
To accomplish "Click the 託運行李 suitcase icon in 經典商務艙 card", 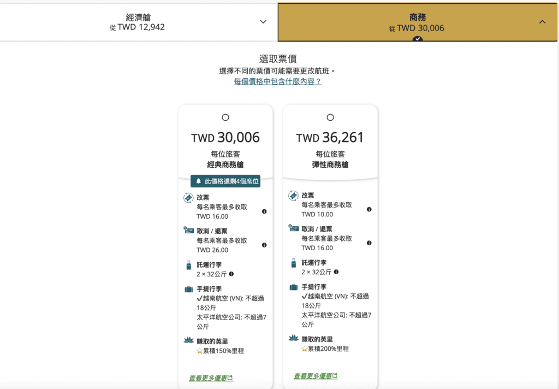I will [188, 265].
